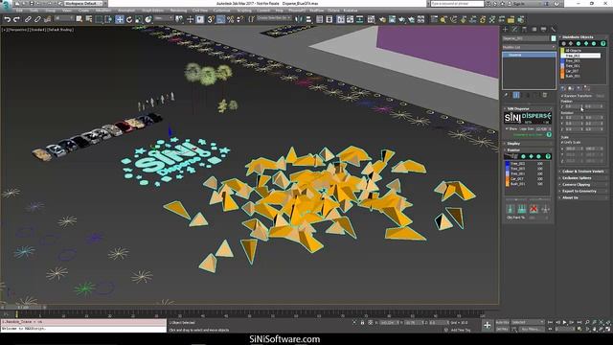Click the Key Filters button
Image resolution: width=613 pixels, height=345 pixels.
(x=531, y=330)
